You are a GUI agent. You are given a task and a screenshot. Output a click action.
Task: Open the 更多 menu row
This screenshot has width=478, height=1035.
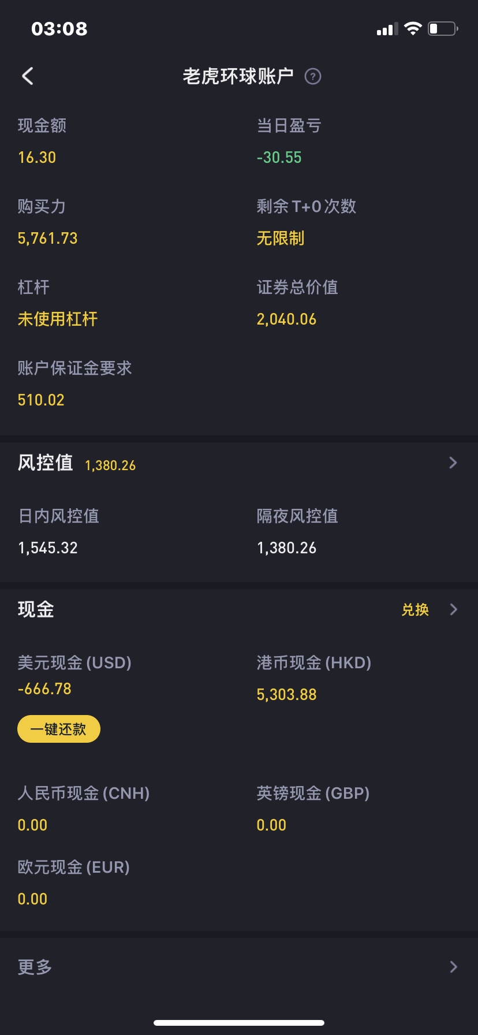click(x=239, y=967)
